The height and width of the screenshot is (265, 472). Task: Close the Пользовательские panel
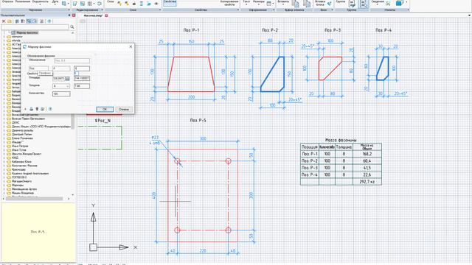pos(74,15)
